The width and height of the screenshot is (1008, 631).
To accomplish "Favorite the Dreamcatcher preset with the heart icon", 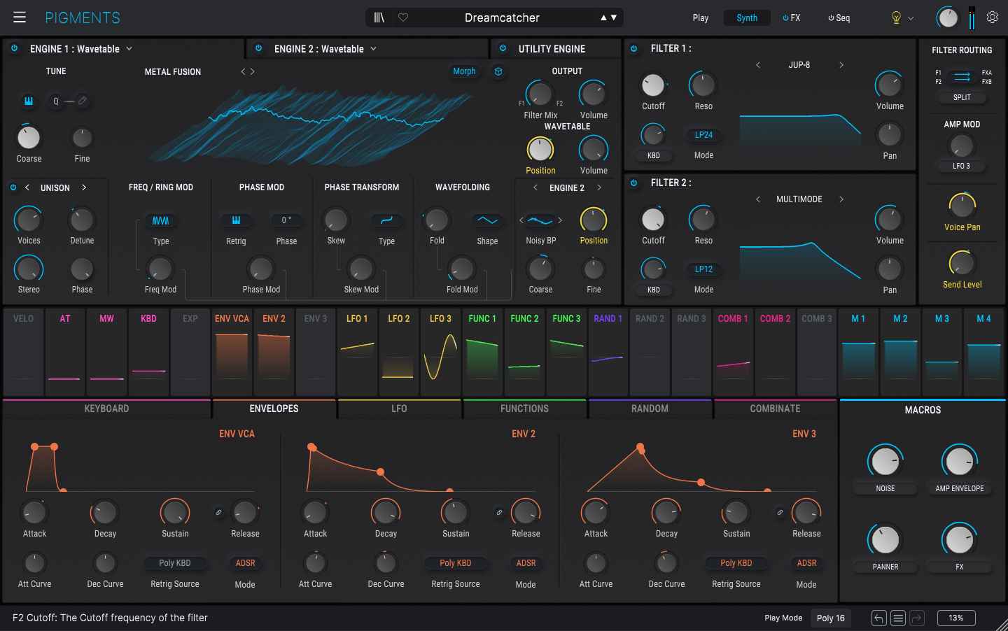I will click(x=403, y=17).
